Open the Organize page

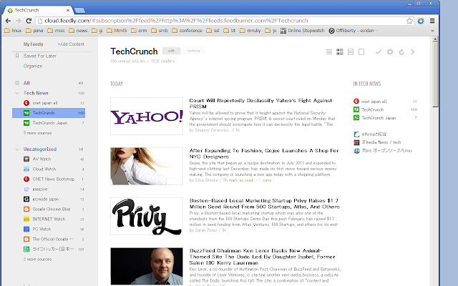click(33, 66)
